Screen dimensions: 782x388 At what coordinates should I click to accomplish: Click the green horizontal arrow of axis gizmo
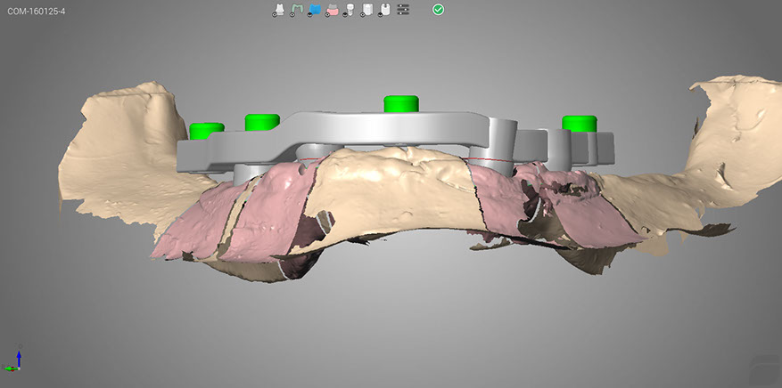tap(10, 367)
